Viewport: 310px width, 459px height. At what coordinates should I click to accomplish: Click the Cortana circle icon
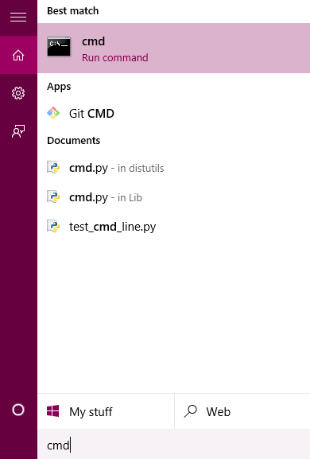click(18, 410)
